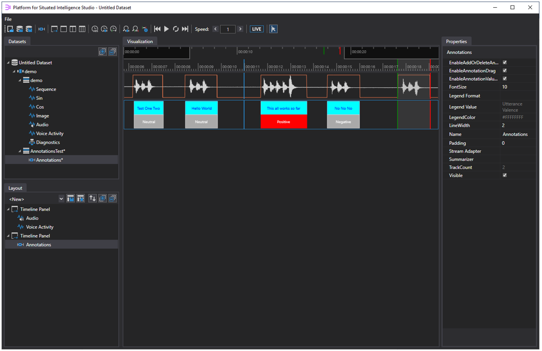The width and height of the screenshot is (542, 351).
Task: Collapse all nodes in Layout panel
Action: coord(112,199)
